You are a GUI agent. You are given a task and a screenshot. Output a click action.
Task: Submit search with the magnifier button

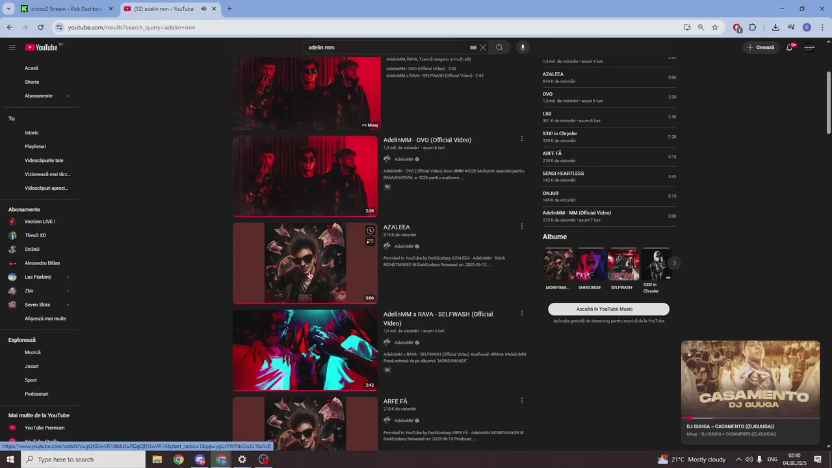499,47
